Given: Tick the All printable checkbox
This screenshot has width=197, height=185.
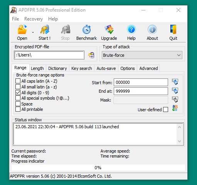Looking at the screenshot, I should pyautogui.click(x=18, y=109).
